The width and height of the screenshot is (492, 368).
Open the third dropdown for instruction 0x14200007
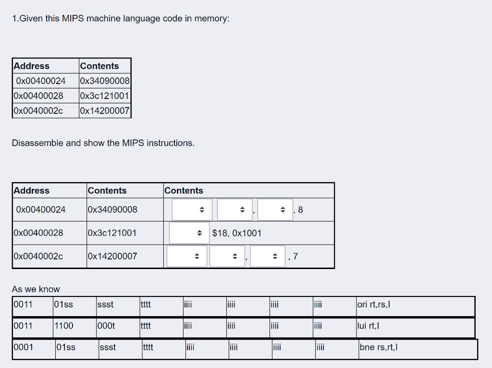268,256
